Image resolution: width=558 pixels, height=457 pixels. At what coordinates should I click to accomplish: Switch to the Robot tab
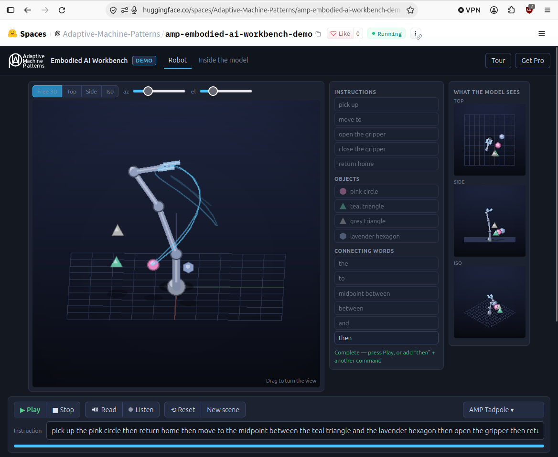[178, 60]
